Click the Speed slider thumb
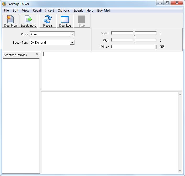The width and height of the screenshot is (185, 176). pos(134,33)
